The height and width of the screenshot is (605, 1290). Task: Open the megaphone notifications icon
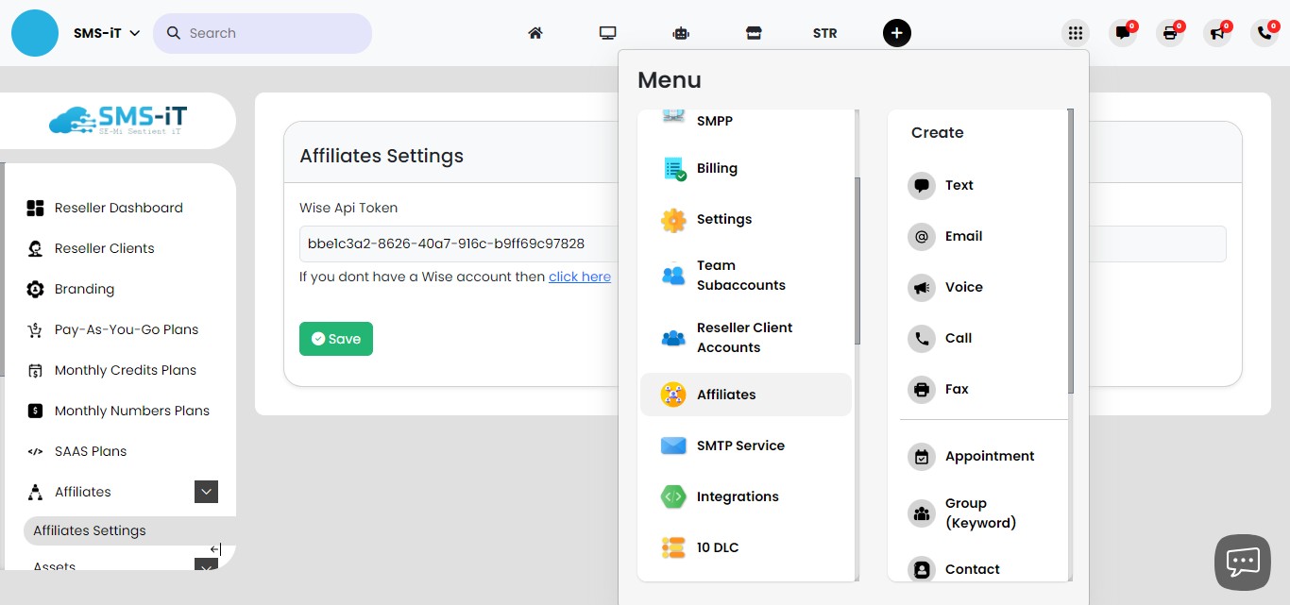[x=1217, y=33]
